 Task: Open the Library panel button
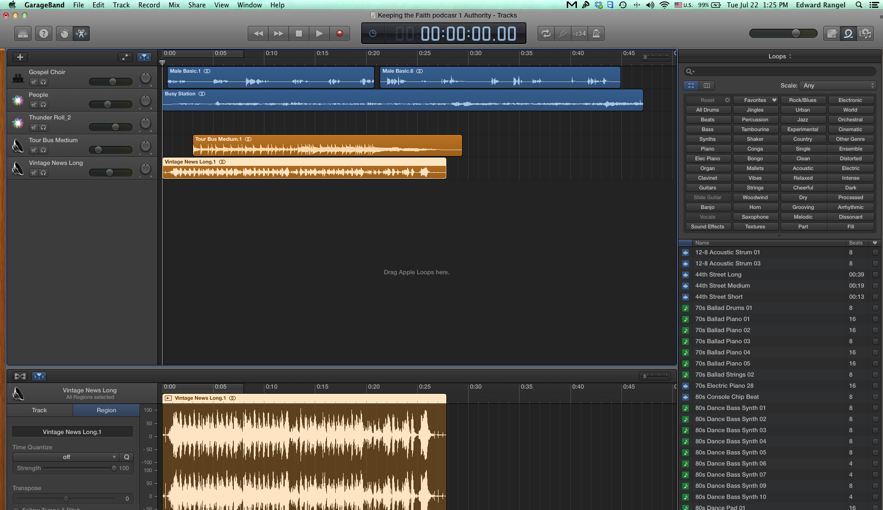pos(23,33)
